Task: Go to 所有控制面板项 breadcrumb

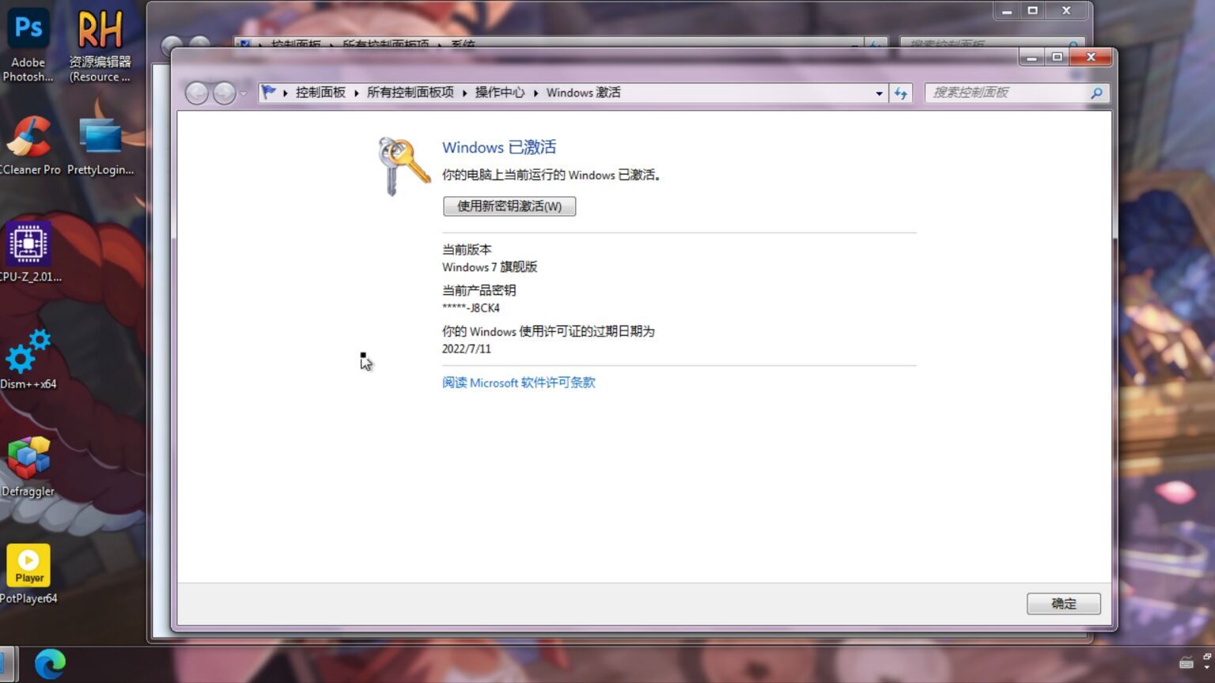Action: coord(410,92)
